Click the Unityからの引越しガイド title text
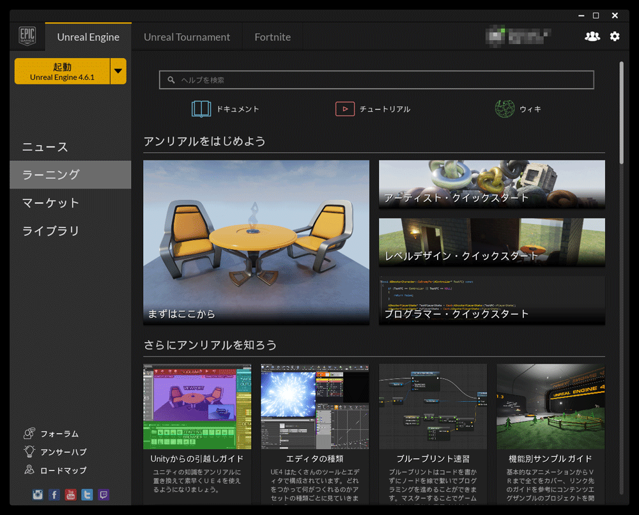The width and height of the screenshot is (639, 515). click(197, 459)
